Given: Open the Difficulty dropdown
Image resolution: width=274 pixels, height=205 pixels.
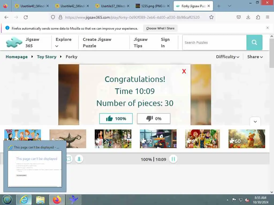Looking at the screenshot, I should pos(227,57).
